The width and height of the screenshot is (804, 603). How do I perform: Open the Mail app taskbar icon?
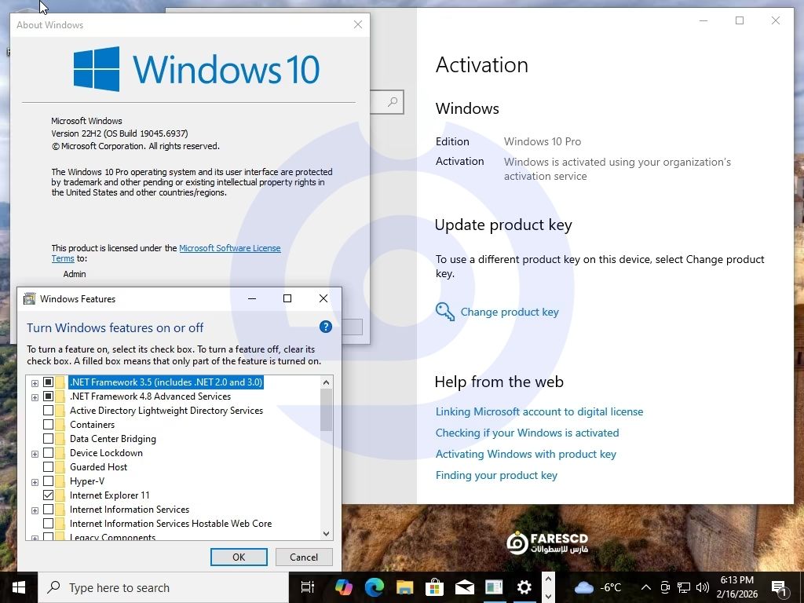pyautogui.click(x=464, y=587)
